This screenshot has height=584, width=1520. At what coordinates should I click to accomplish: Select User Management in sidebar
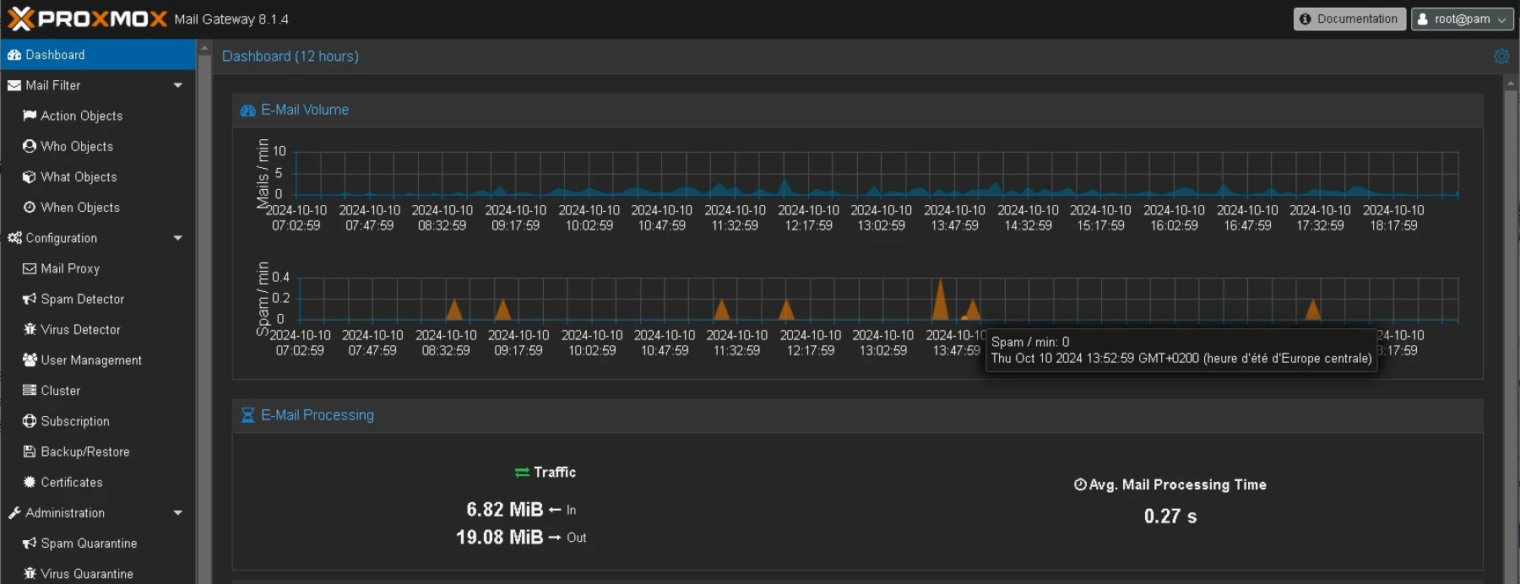[x=90, y=360]
